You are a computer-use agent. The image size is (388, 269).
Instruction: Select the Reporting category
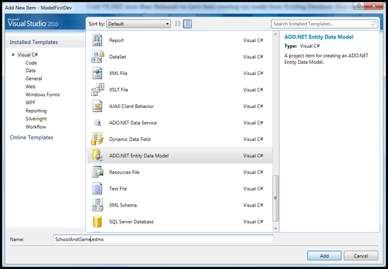click(x=36, y=110)
